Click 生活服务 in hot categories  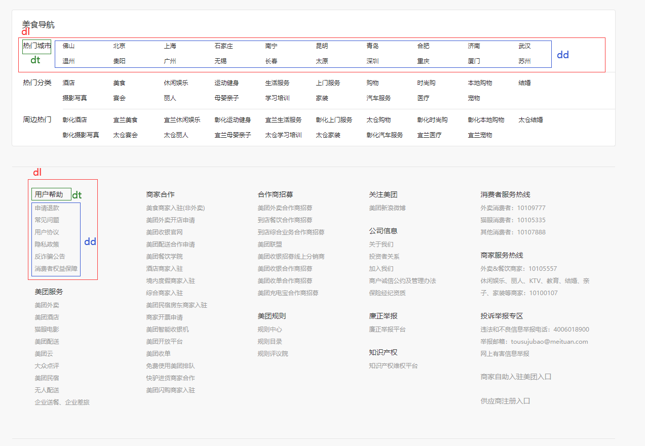click(277, 83)
